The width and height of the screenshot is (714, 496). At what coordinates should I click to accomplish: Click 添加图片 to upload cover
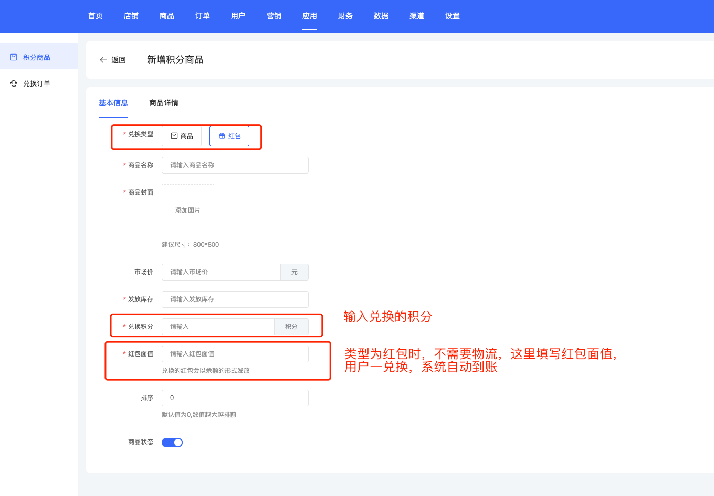point(188,210)
